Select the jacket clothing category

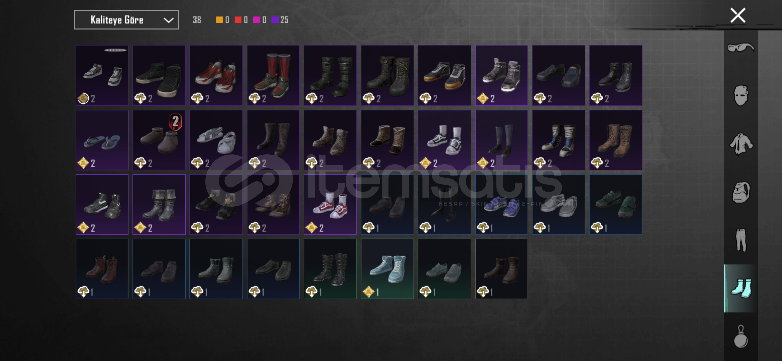click(741, 144)
